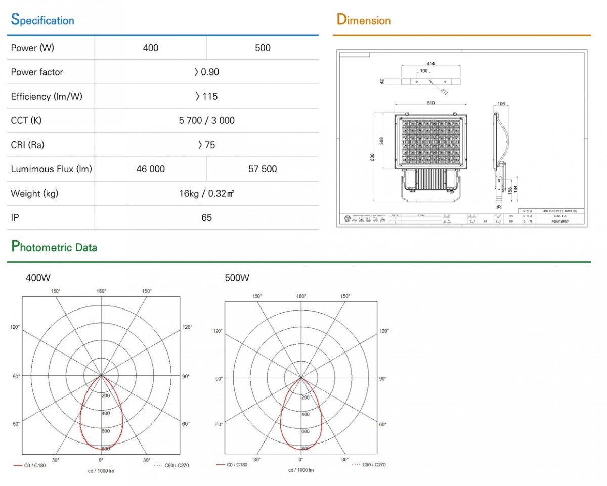Select the > 115 efficiency value
This screenshot has width=607, height=486.
[207, 97]
